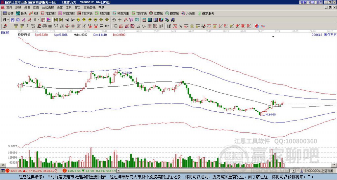Open the 江恩 menu
Screen dimensions: 337x180
(x=36, y=8)
